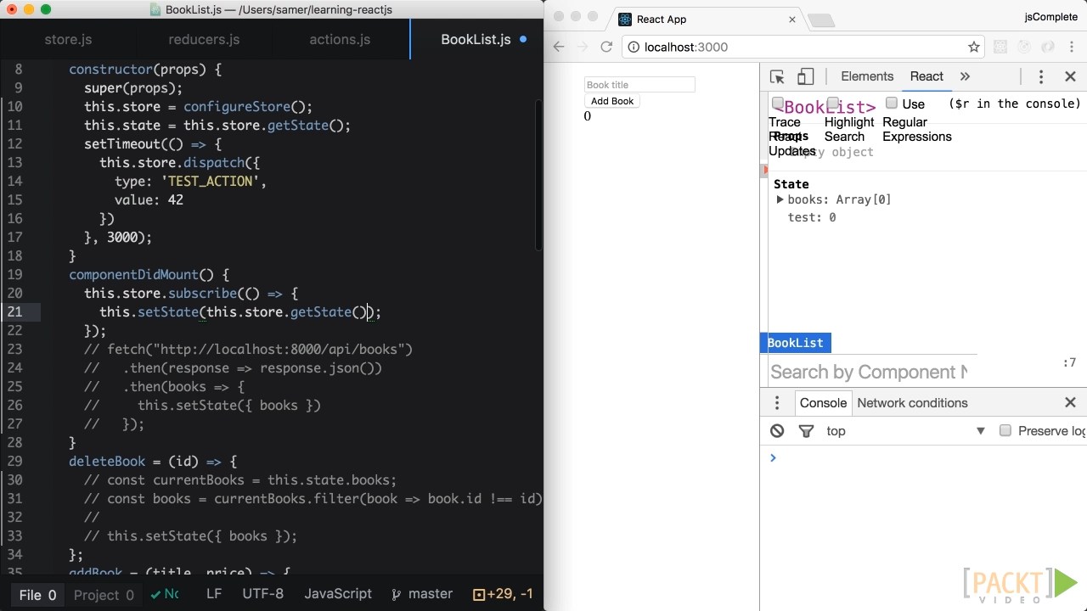
Task: Click the first extension icon after the star
Action: click(1000, 47)
